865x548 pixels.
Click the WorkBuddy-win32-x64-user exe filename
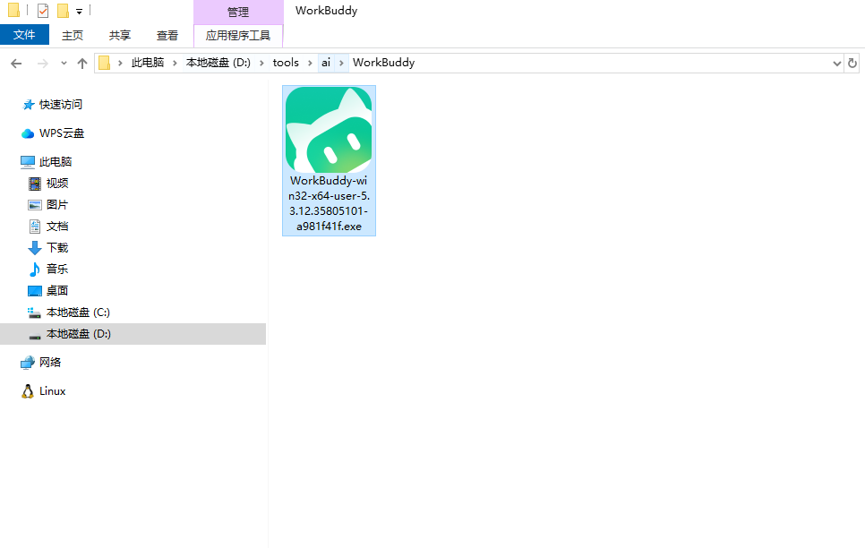(329, 203)
